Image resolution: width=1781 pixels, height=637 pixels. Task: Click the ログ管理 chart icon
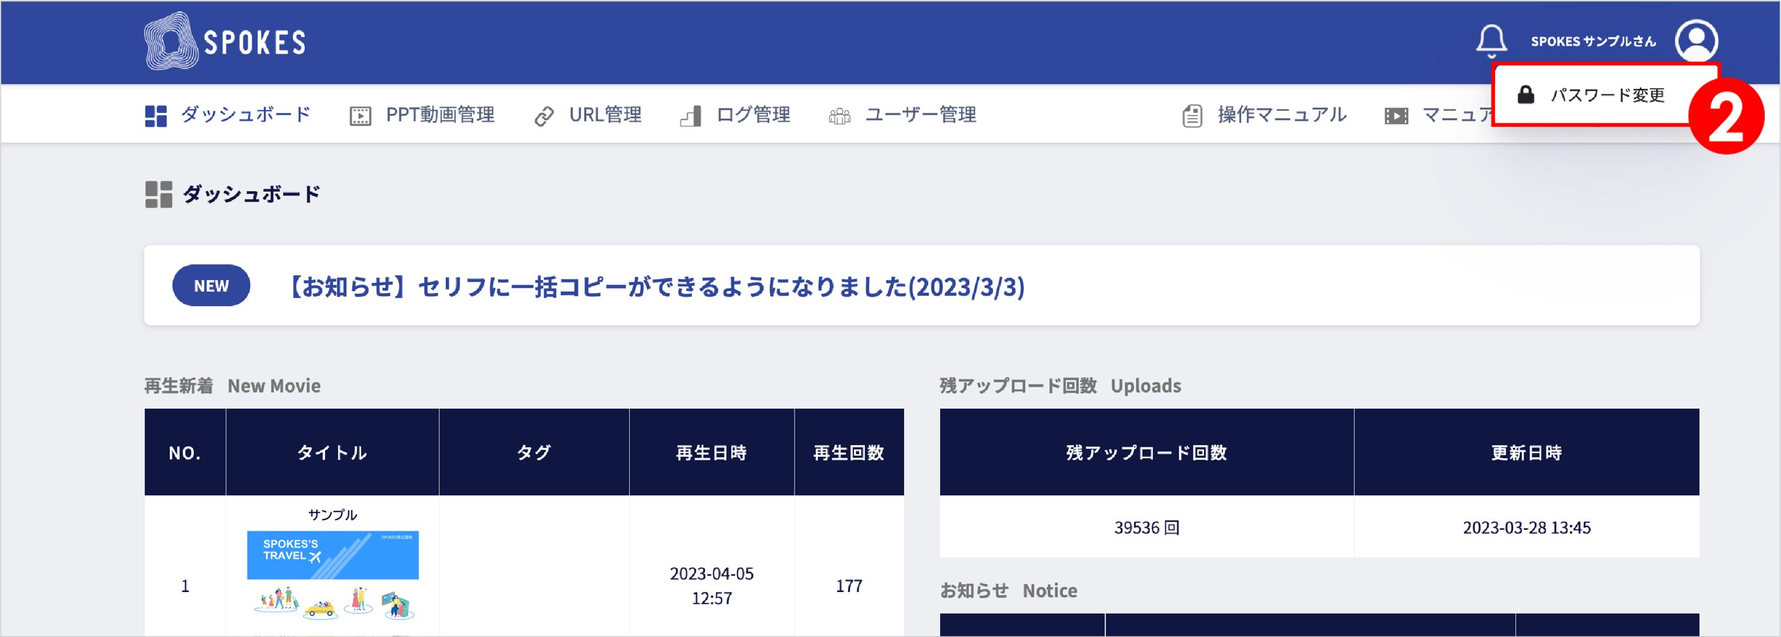(x=691, y=116)
